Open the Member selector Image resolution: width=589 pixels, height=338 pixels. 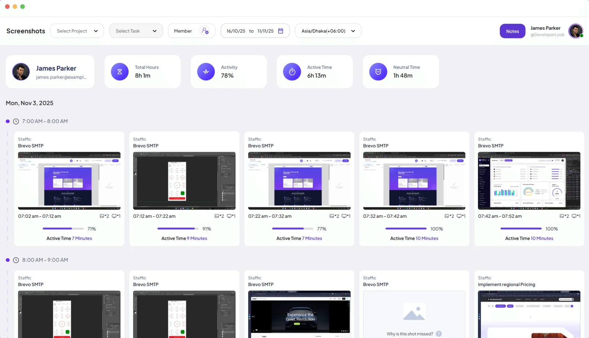191,31
